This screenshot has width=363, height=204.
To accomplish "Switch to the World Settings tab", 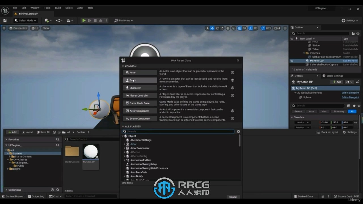I will click(333, 76).
